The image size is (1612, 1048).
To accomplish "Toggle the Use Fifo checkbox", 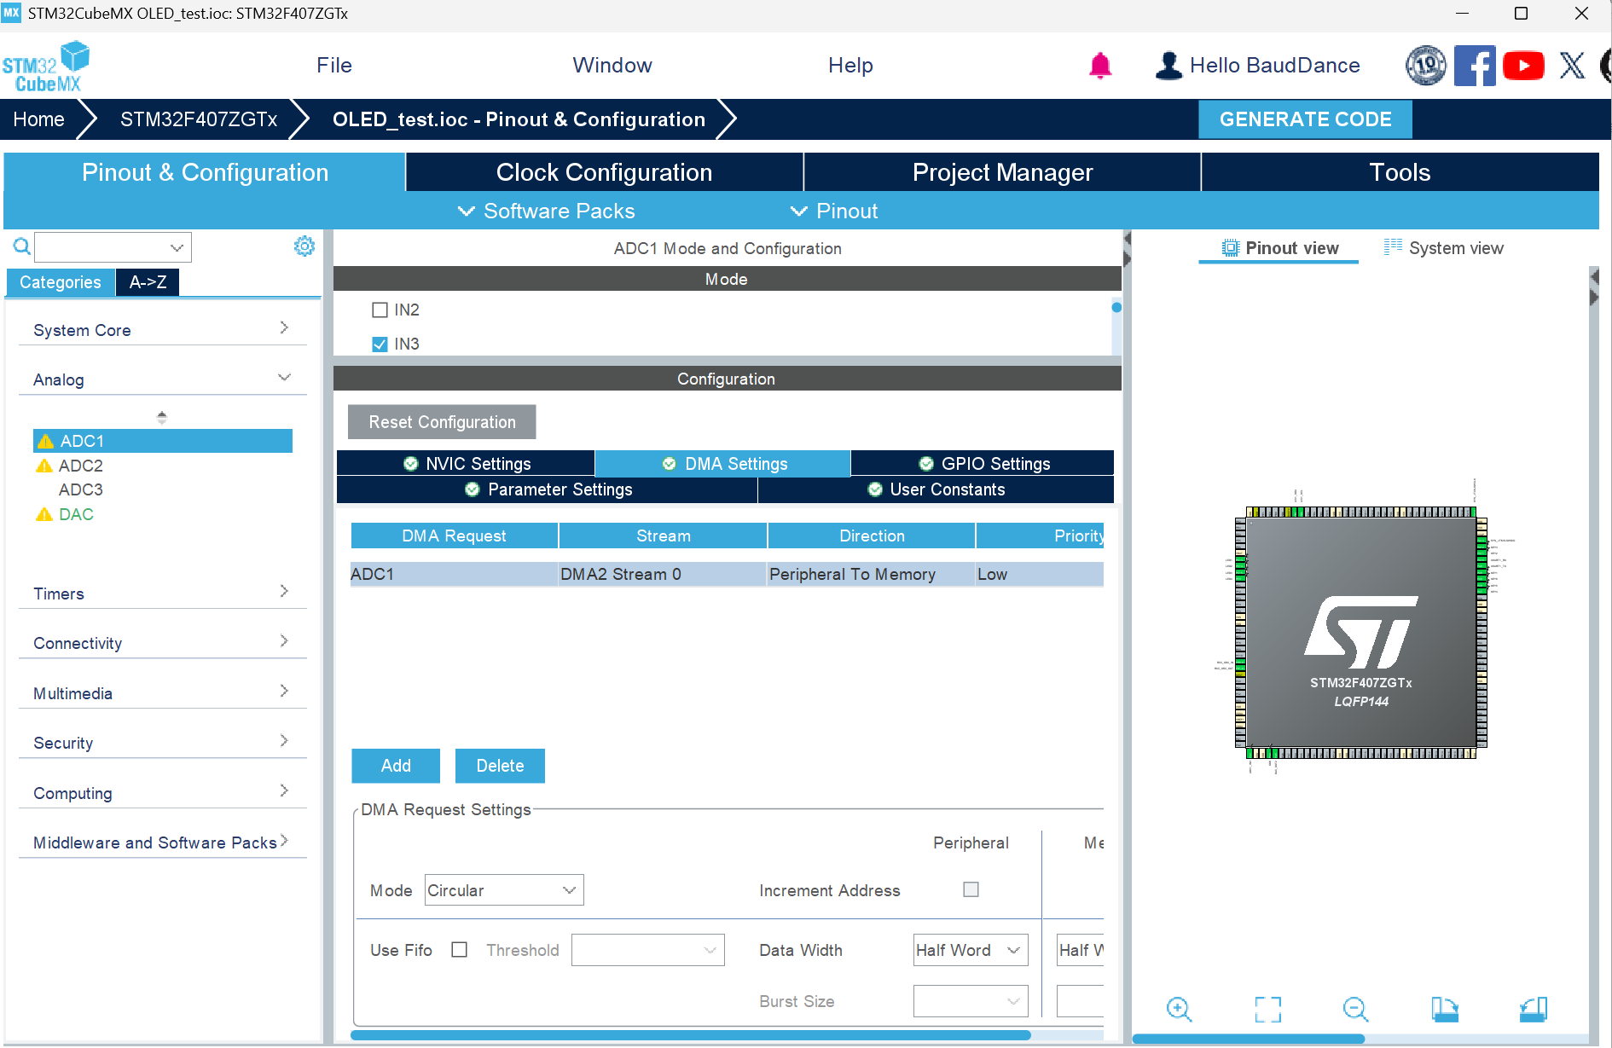I will [x=459, y=949].
